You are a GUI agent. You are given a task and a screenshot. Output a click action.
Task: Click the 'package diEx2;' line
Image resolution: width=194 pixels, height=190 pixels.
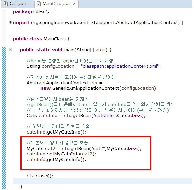(31, 12)
